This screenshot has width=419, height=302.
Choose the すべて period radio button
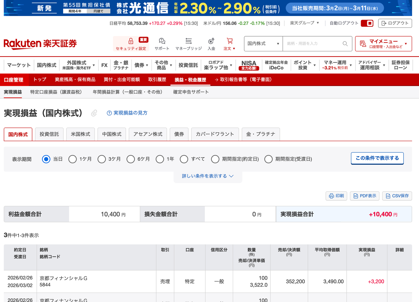tap(184, 159)
